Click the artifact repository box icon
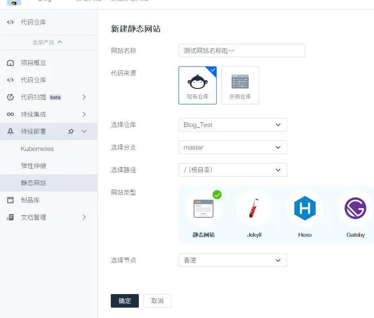The height and width of the screenshot is (318, 374). (x=10, y=200)
